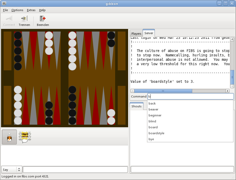
Task: Choose 'beginner' from command suggestions
Action: pos(190,115)
